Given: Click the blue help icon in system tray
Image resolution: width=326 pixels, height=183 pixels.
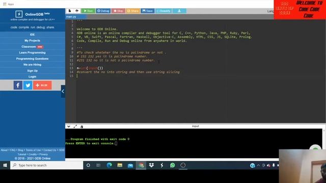Looking at the screenshot, I should coord(253,165).
